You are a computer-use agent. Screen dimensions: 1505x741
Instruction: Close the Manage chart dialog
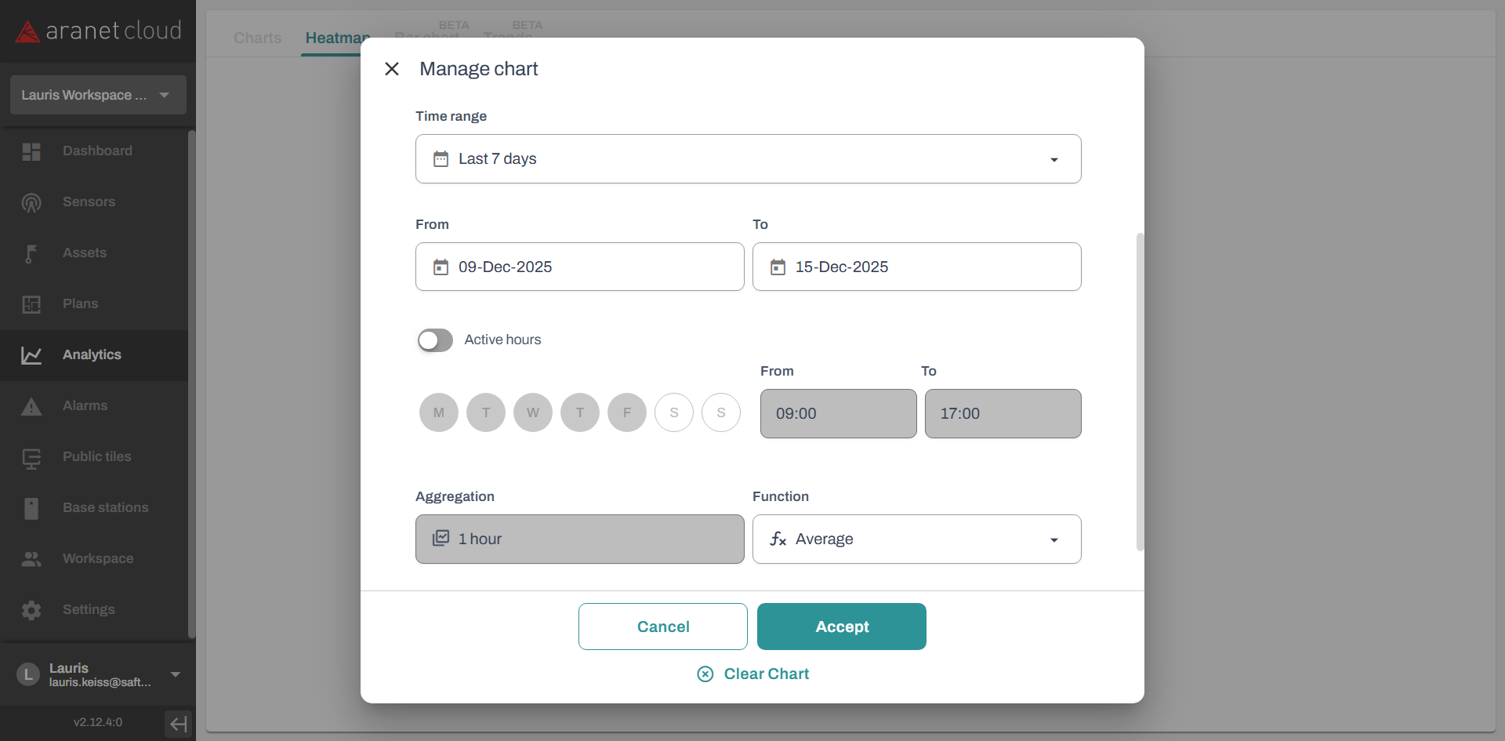coord(392,69)
